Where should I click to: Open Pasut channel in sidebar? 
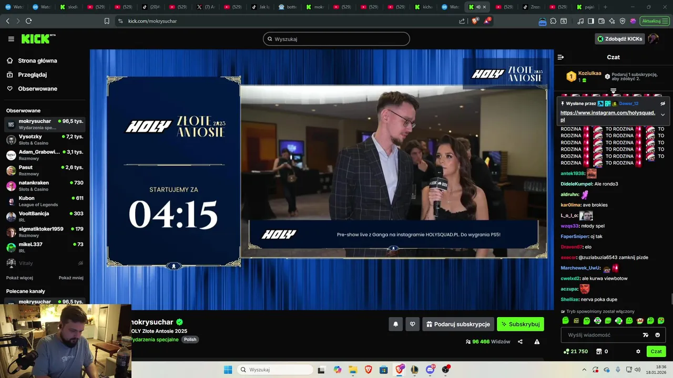(x=45, y=170)
